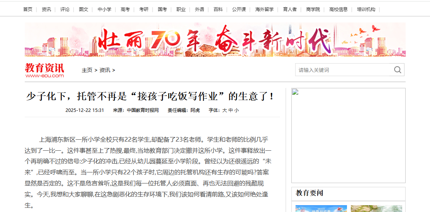Image resolution: width=430 pixels, height=212 pixels.
Task: Click the source text 中国教育时报网
Action: tap(143, 110)
